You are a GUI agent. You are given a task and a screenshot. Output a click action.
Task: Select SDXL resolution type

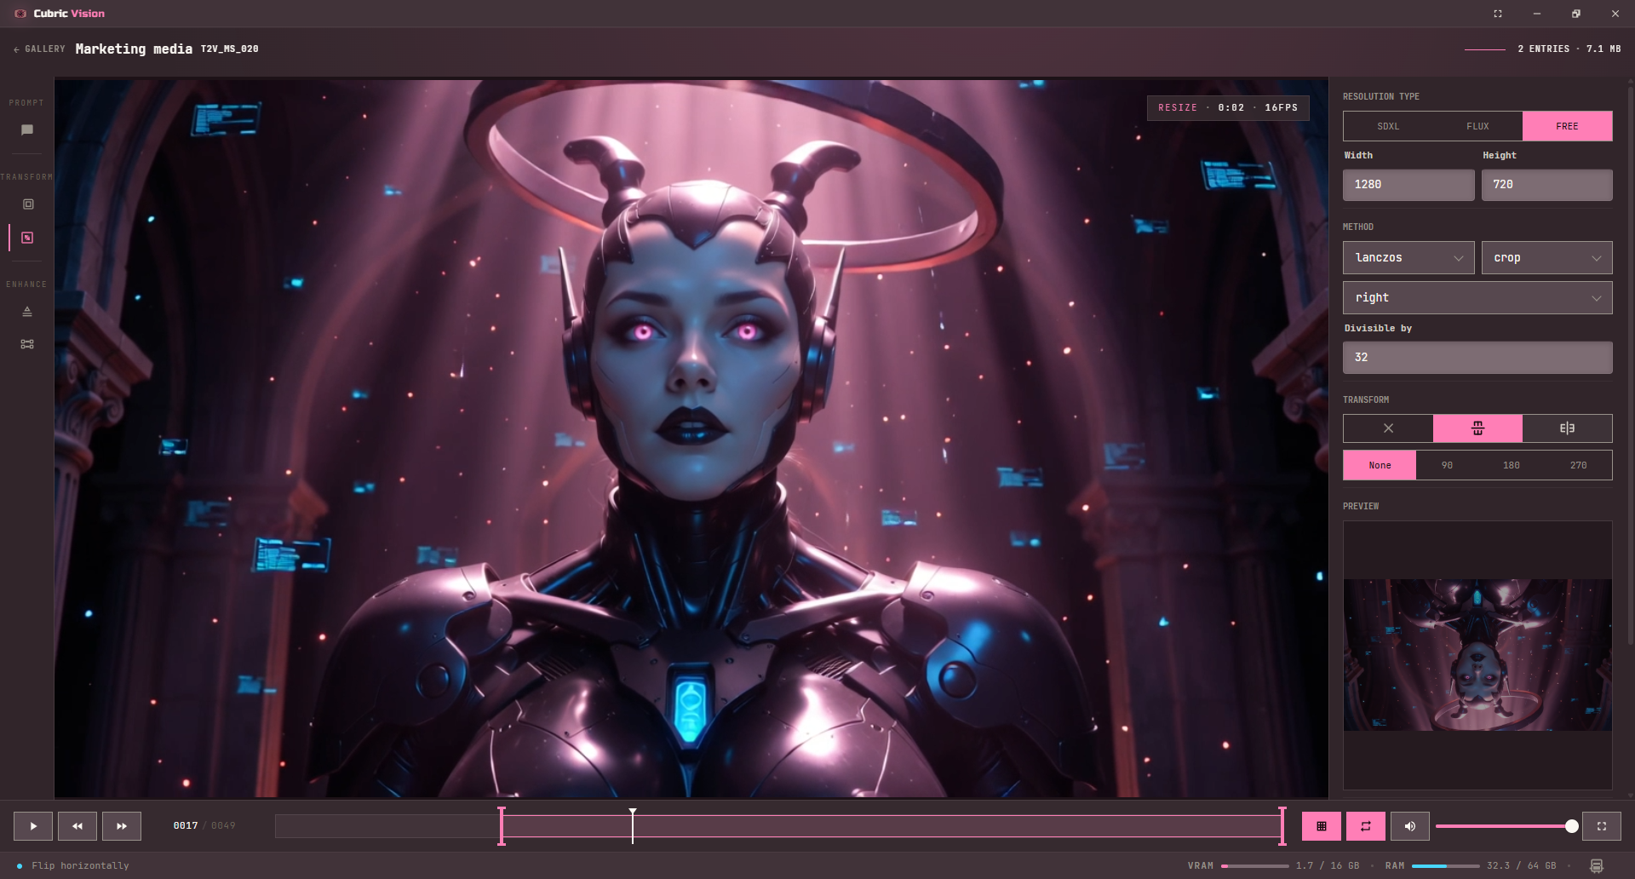click(x=1388, y=126)
